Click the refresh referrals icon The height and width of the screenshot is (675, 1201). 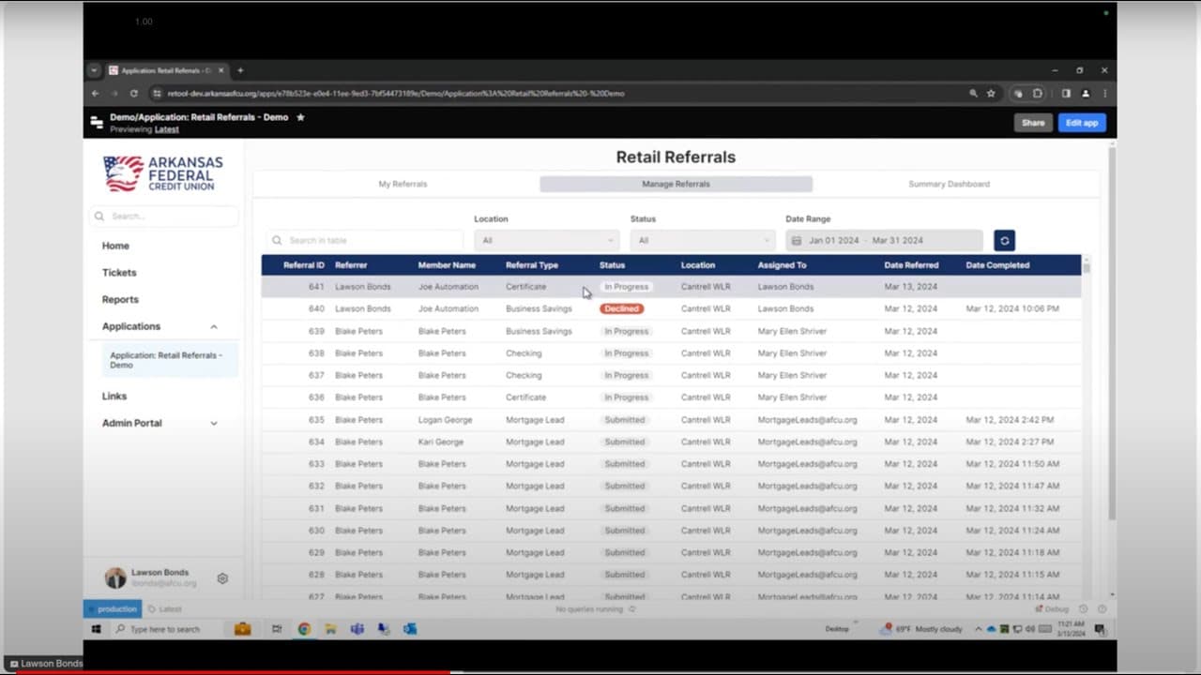click(x=1004, y=240)
